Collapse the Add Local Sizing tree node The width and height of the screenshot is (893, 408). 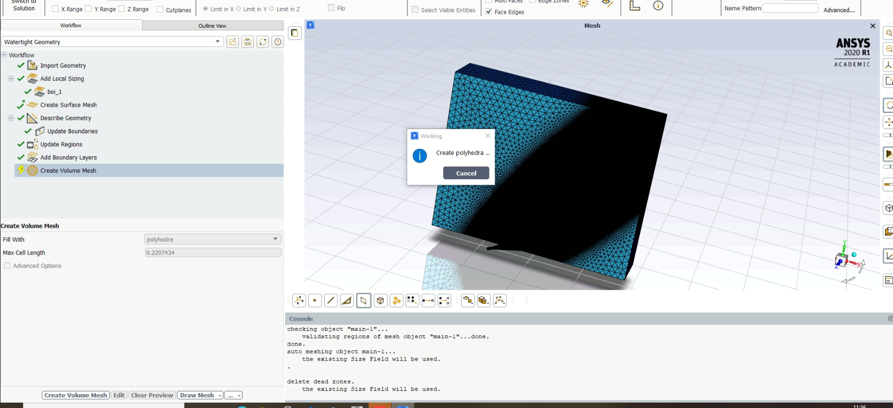(11, 78)
